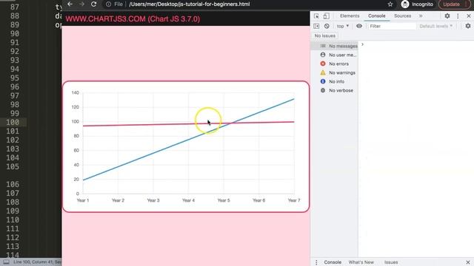Image resolution: width=474 pixels, height=266 pixels.
Task: Click the Year 1 axis label
Action: 83,200
